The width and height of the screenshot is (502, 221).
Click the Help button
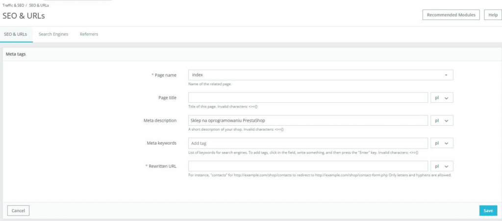(493, 15)
